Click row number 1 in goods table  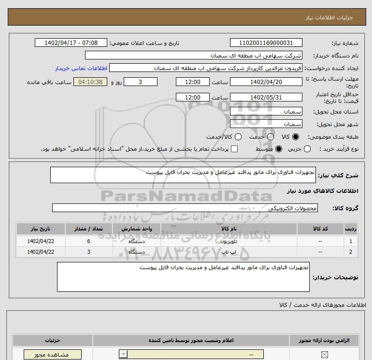(x=351, y=241)
